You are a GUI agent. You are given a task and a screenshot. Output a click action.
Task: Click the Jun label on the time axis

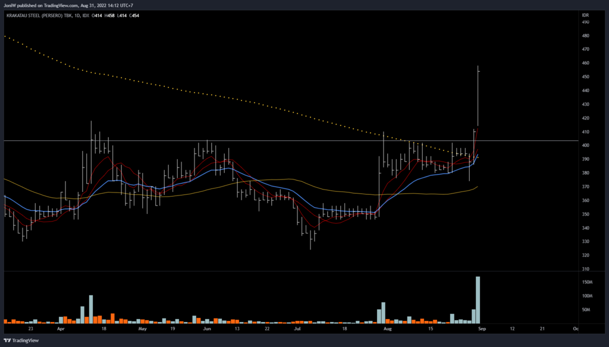(206, 328)
